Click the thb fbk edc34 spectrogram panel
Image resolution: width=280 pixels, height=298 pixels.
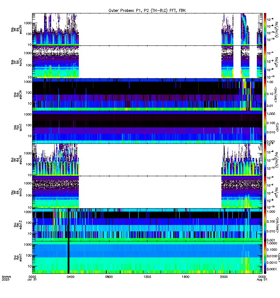147,95
